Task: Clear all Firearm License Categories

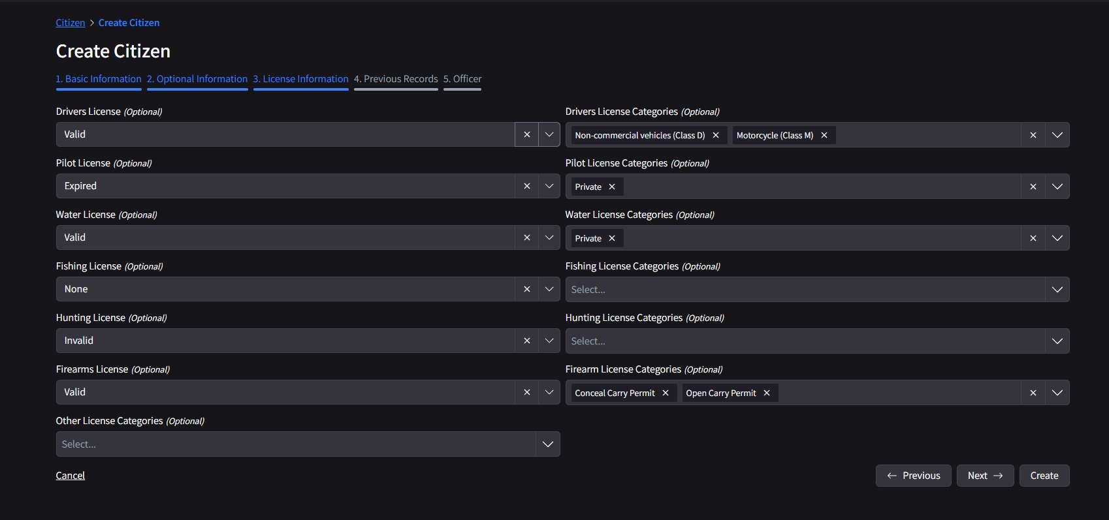Action: (x=1033, y=393)
